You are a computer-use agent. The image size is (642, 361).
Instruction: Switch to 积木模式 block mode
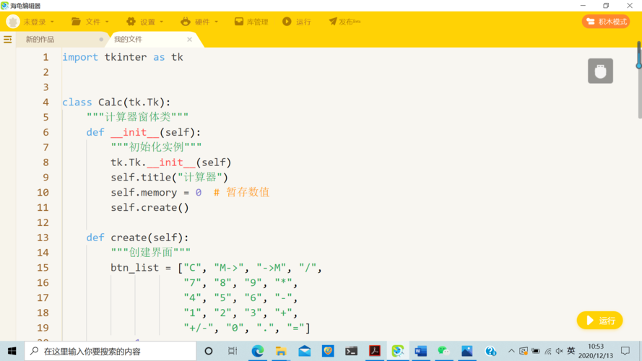coord(606,22)
